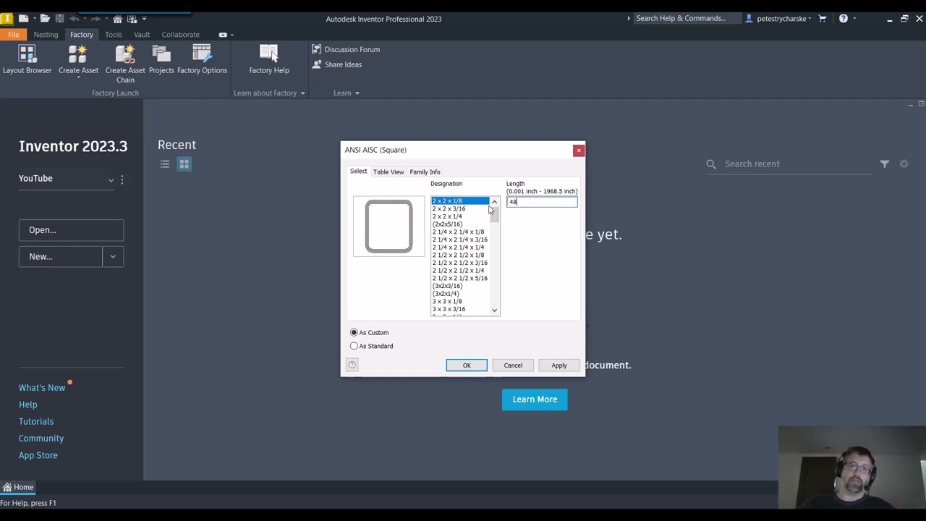Open Factory Help
Screen dimensions: 926x521
(x=269, y=60)
